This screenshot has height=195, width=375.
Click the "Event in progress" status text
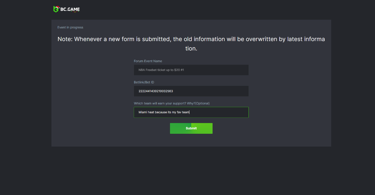70,27
